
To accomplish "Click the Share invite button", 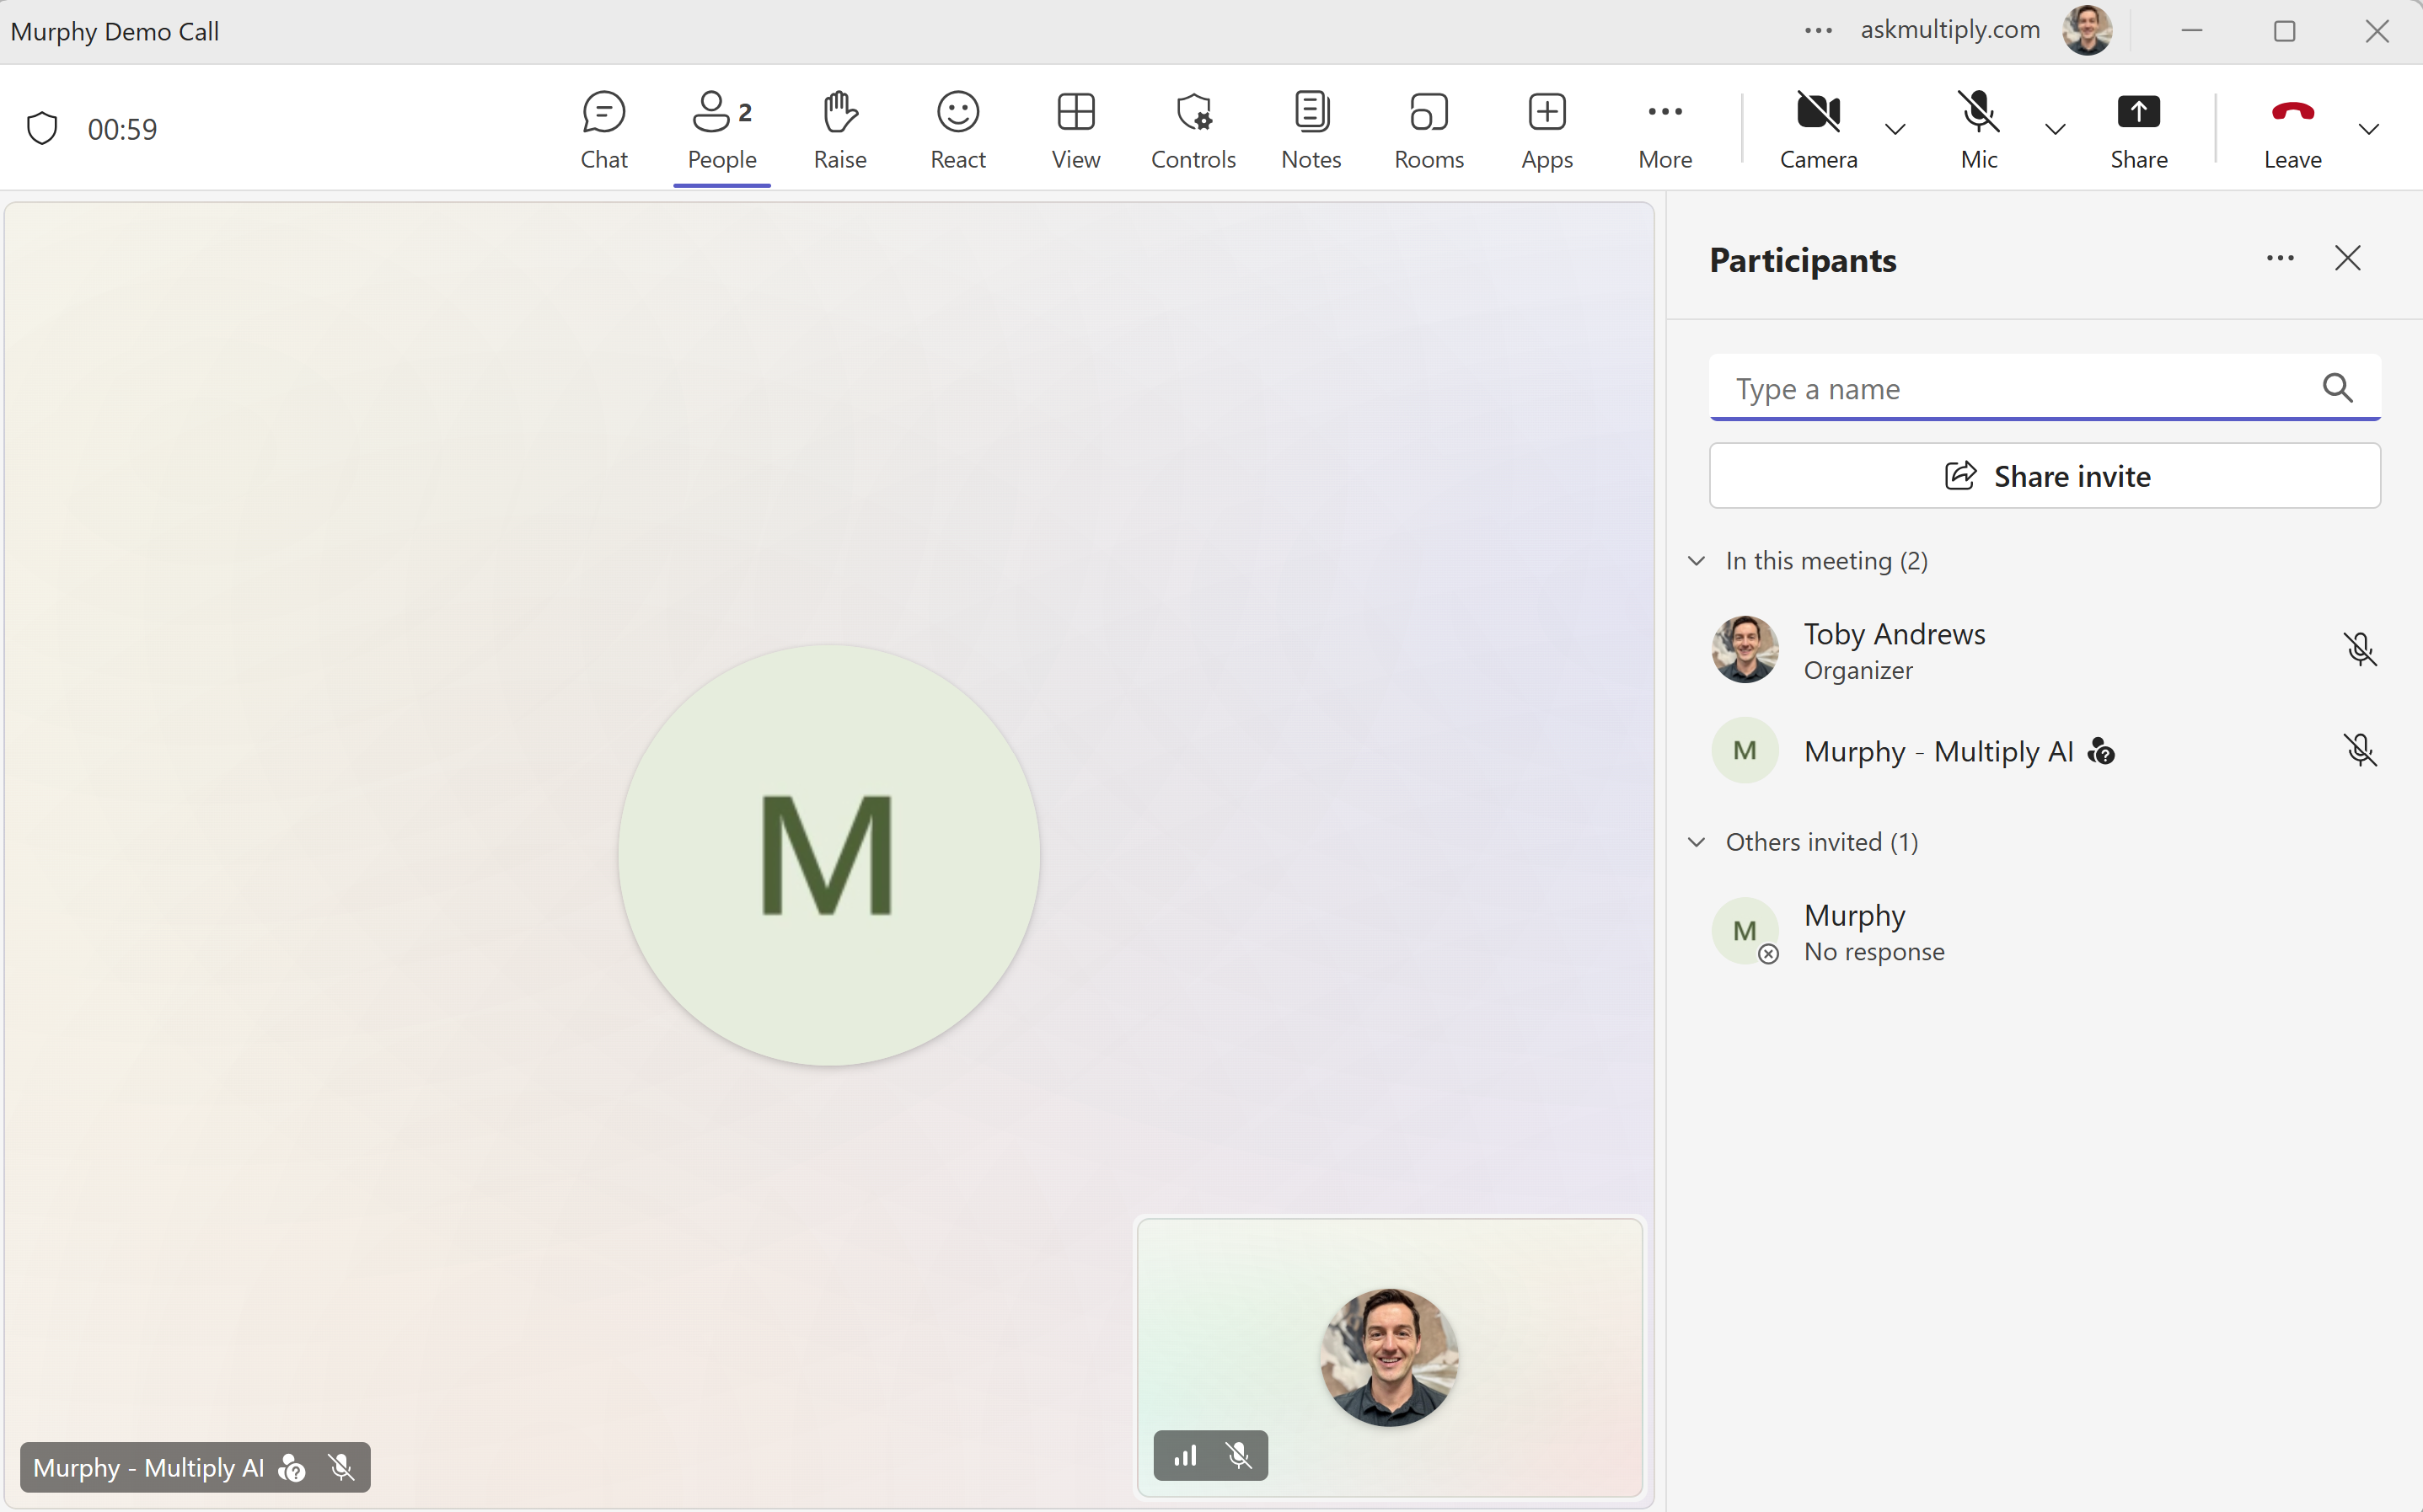I will pyautogui.click(x=2044, y=476).
